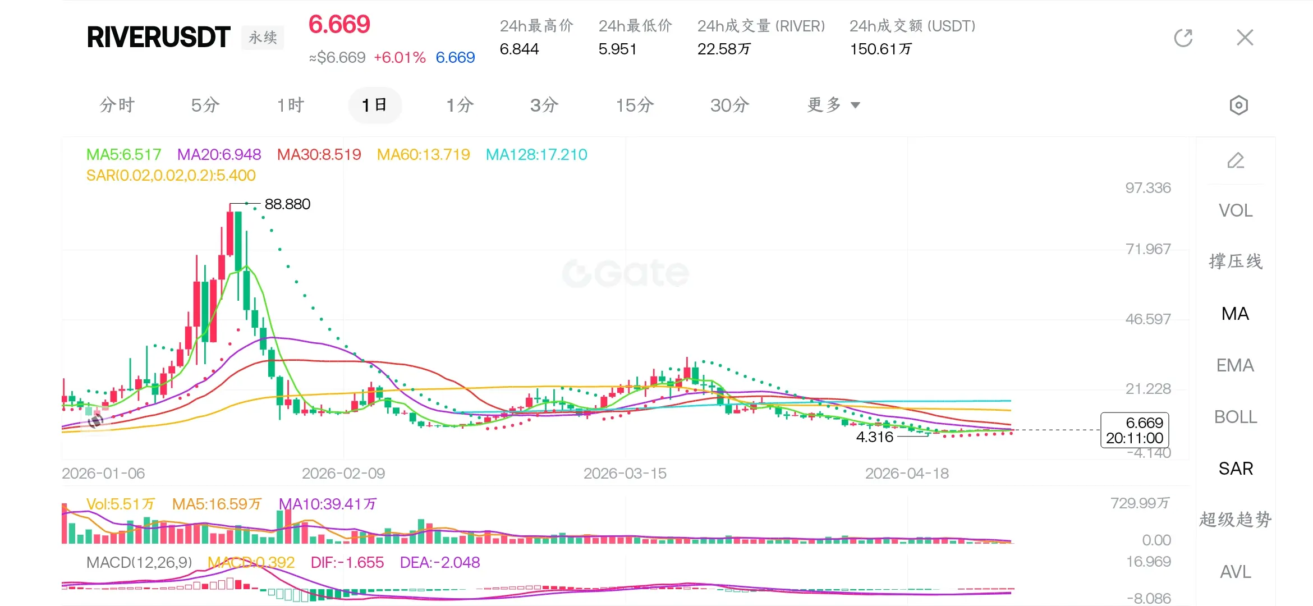
Task: Select the pencil drawing tool icon
Action: coord(1235,161)
